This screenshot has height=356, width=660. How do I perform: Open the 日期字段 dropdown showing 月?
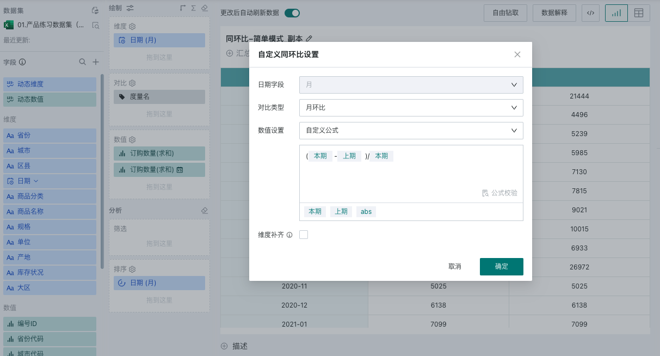click(411, 85)
